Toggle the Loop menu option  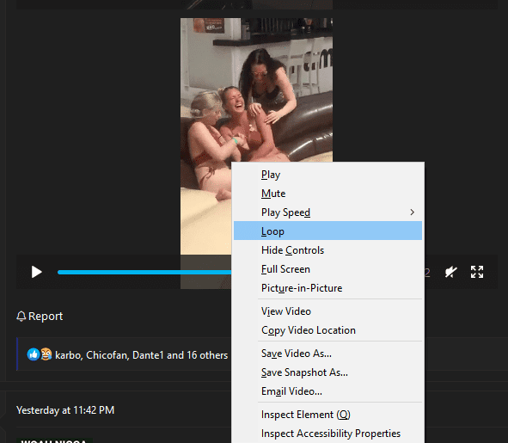click(x=327, y=231)
